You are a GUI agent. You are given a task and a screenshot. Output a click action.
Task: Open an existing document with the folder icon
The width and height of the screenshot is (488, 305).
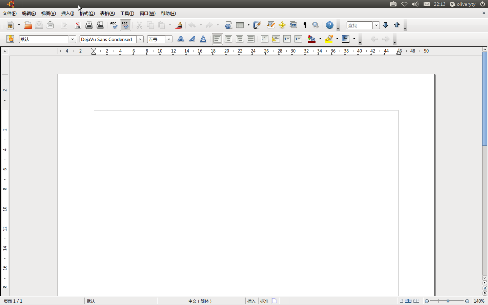coord(28,25)
